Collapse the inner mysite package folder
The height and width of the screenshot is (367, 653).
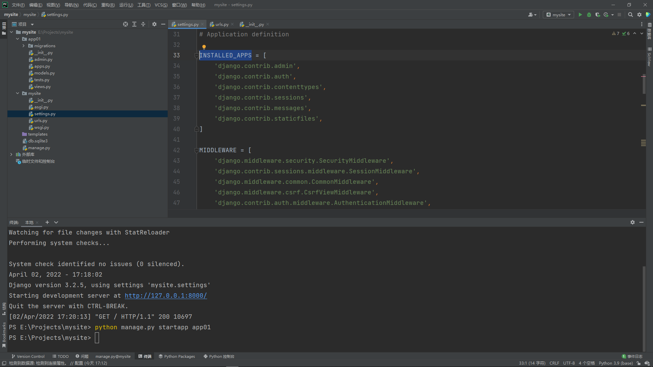pos(17,93)
